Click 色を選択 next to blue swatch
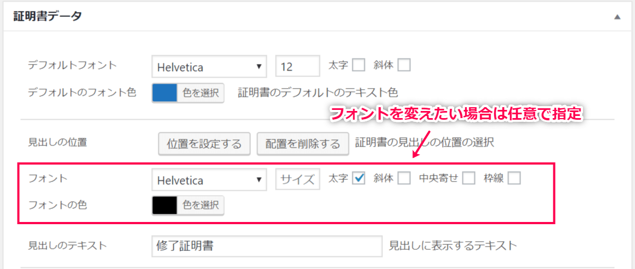 coord(201,92)
